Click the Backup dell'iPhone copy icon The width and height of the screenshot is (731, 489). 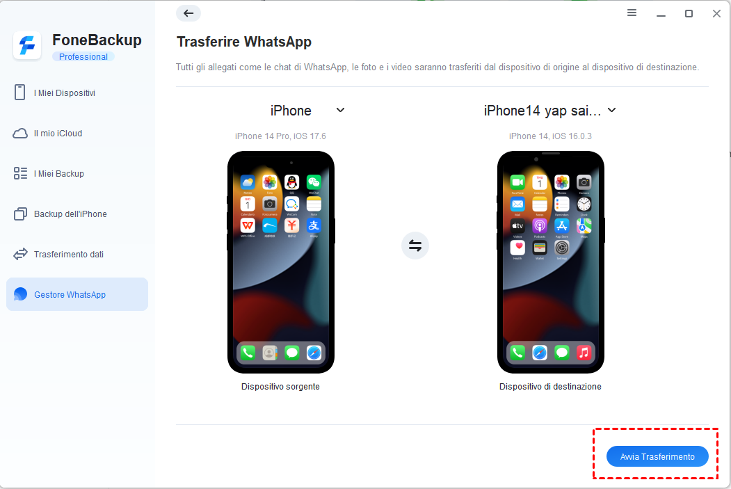[x=20, y=214]
